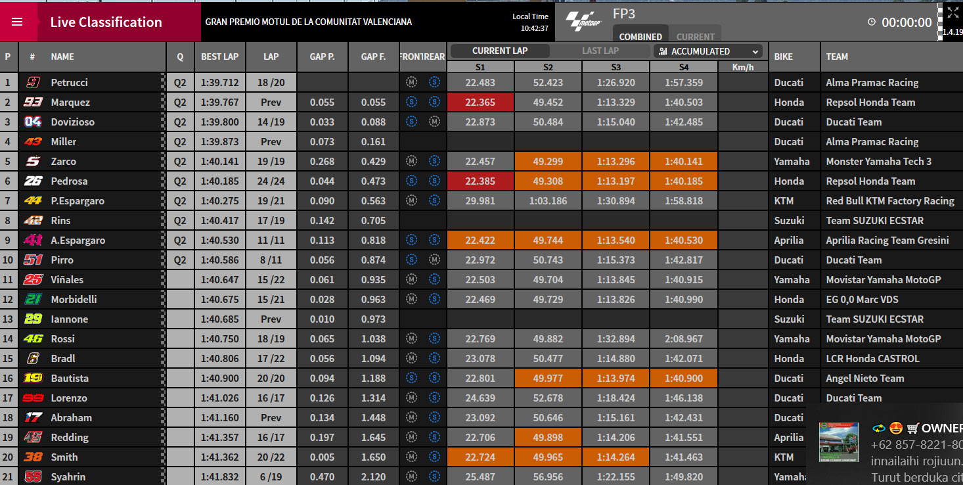Click Iannone's number 29 badge
Image resolution: width=963 pixels, height=485 pixels.
33,319
